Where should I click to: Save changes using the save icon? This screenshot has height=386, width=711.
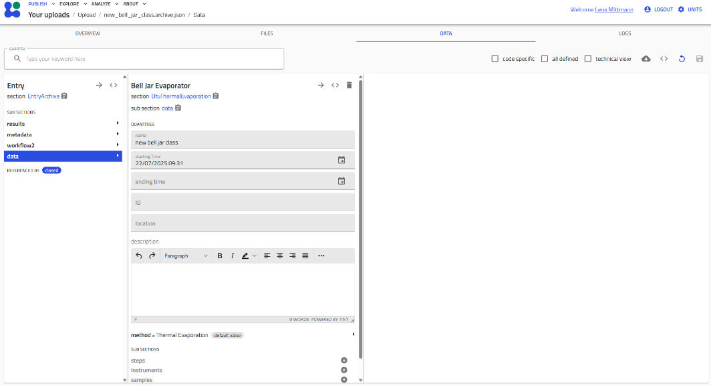coord(700,59)
